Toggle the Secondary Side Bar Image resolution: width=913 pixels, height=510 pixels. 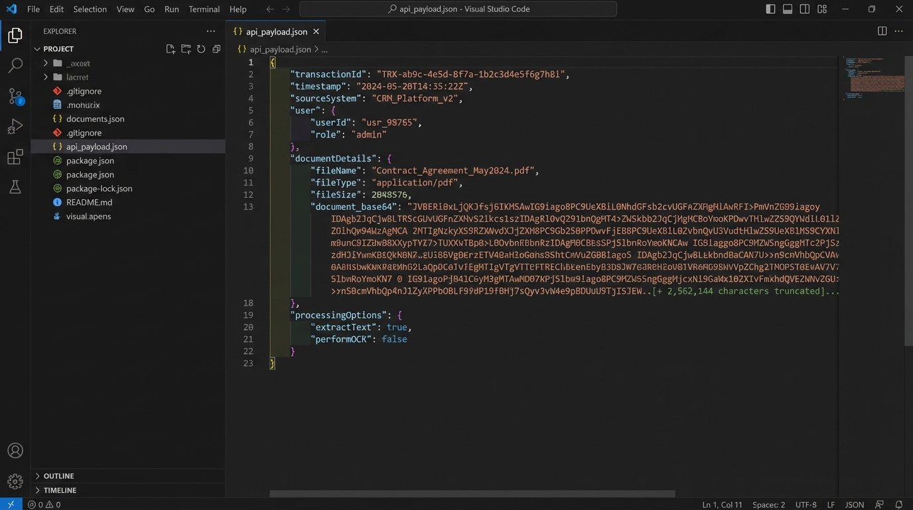pyautogui.click(x=804, y=9)
